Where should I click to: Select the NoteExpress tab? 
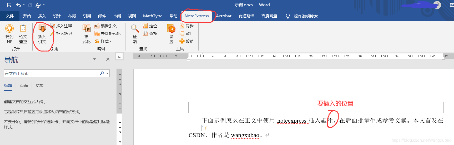(x=197, y=16)
